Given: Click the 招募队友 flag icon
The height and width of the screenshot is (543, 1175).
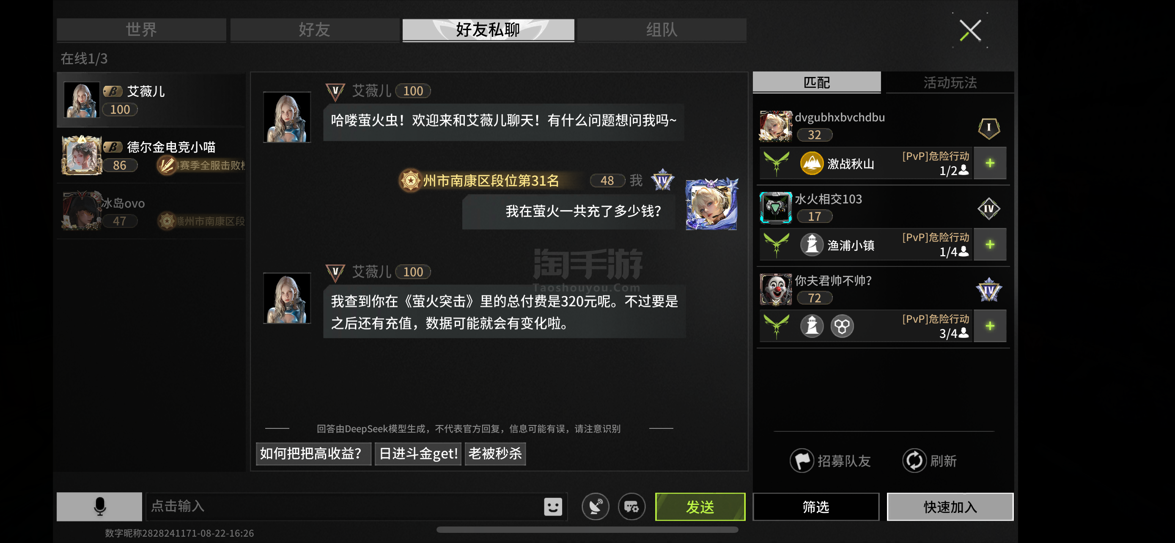Looking at the screenshot, I should point(802,461).
